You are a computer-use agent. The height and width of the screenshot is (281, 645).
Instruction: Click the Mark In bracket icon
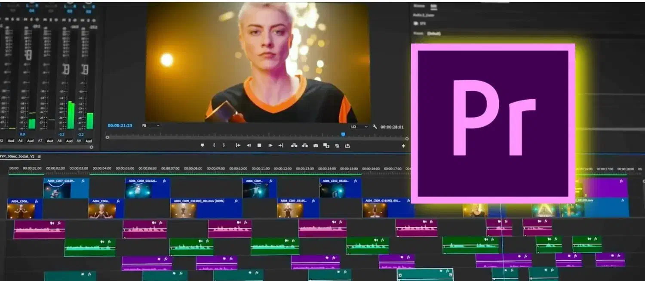214,146
